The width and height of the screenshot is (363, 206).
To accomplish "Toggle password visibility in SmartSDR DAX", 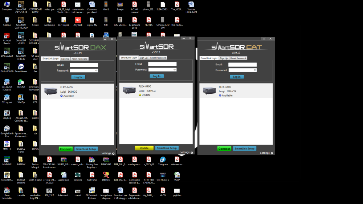I will tap(96, 70).
